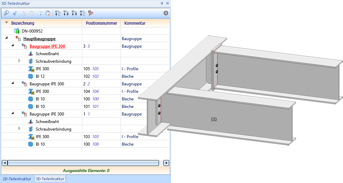Click the I - Profile comment at position 105
The height and width of the screenshot is (183, 343).
(130, 69)
